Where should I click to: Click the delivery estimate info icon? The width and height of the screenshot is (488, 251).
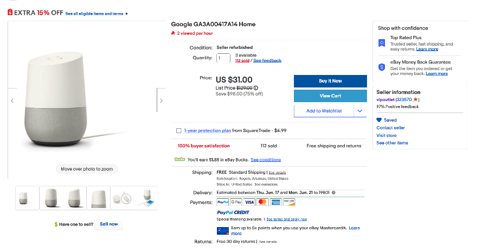[333, 192]
